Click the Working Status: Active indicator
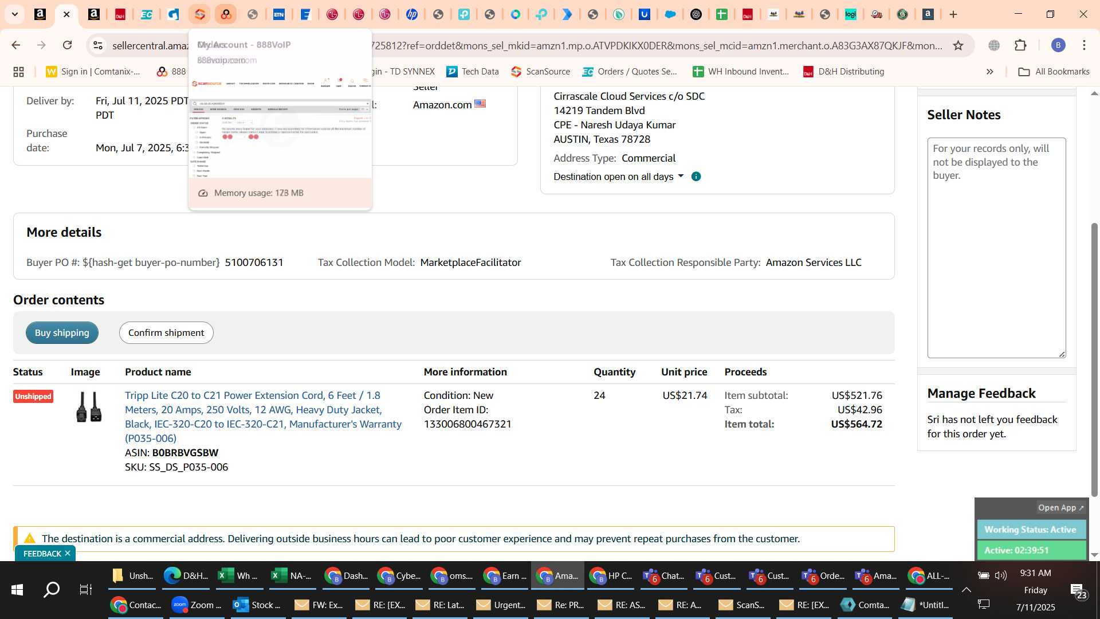This screenshot has height=619, width=1100. tap(1031, 530)
